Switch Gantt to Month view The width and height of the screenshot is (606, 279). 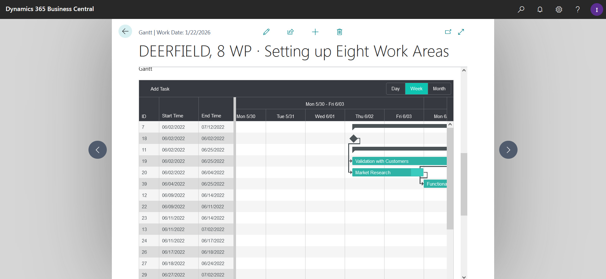(439, 89)
